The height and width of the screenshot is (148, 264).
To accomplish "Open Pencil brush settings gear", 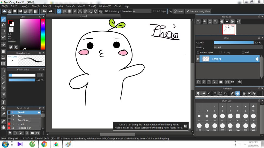I will coord(39,113).
